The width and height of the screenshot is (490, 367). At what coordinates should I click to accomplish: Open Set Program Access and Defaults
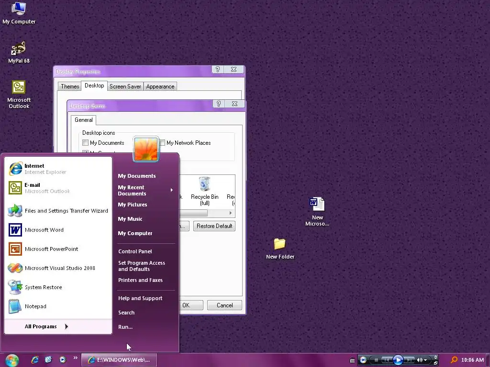(142, 266)
